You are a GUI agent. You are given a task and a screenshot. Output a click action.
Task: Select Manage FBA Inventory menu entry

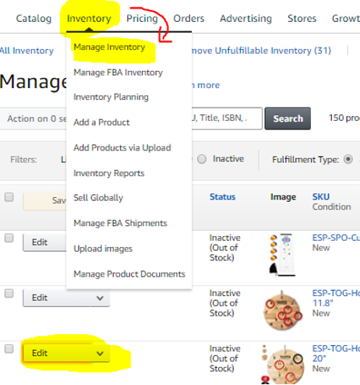[118, 72]
